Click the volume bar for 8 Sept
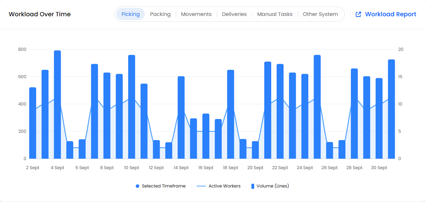 pyautogui.click(x=107, y=116)
